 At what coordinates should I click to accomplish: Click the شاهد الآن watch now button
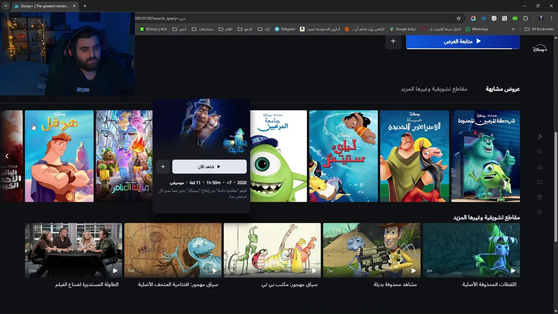[x=209, y=167]
